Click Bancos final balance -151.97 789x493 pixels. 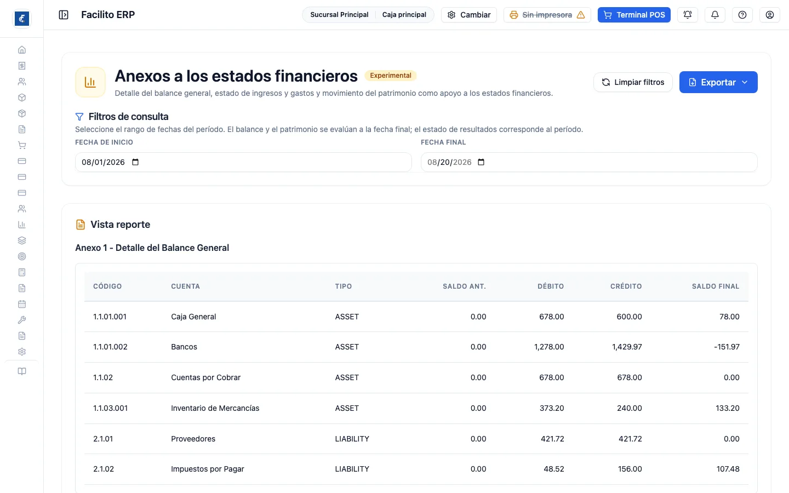point(727,347)
